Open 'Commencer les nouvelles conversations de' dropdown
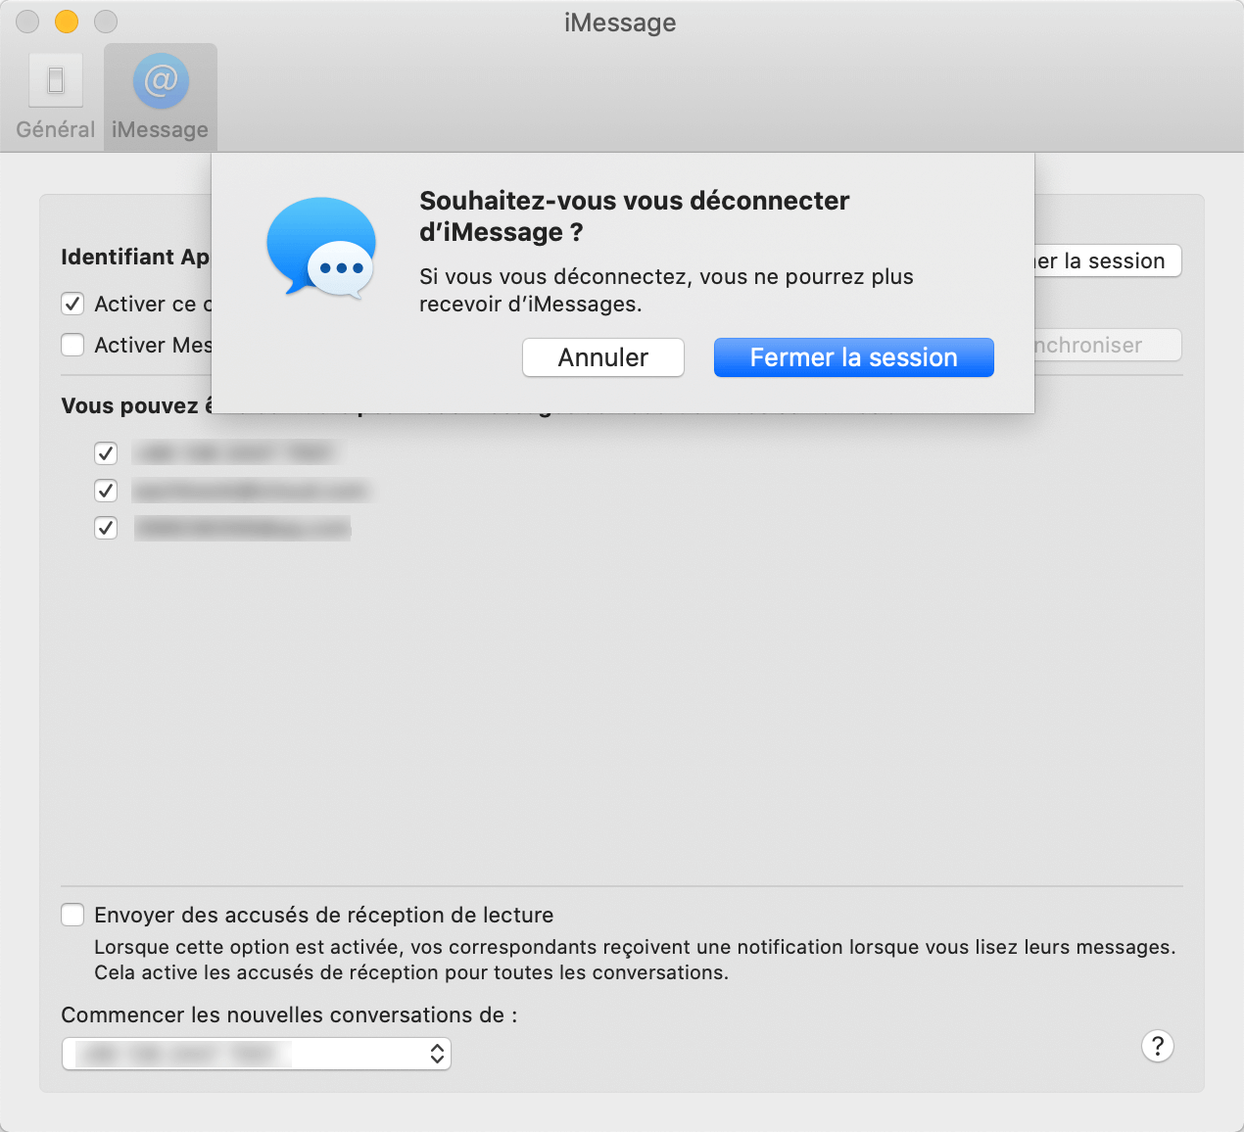 click(257, 1054)
